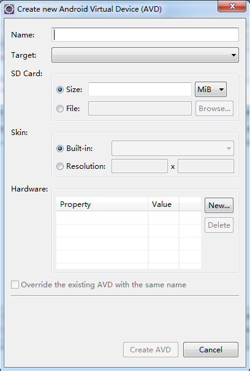Screen dimensions: 250x372
Task: Select the SD Card Size radio button
Action: coord(60,90)
